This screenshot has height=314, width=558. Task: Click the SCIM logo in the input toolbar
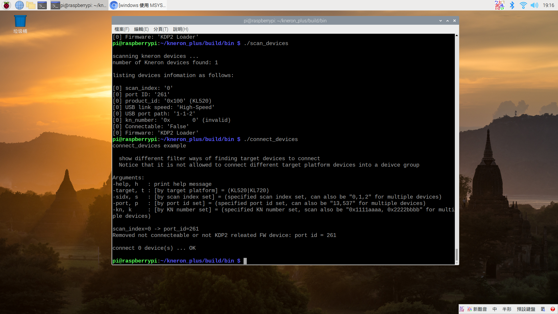[x=462, y=309]
